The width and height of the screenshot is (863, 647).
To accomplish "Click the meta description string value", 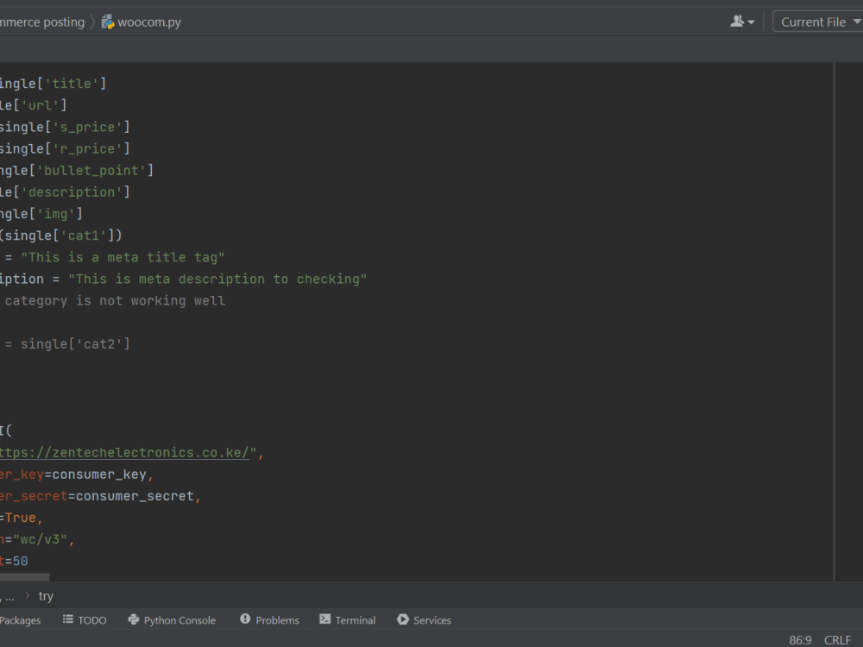I will click(x=217, y=279).
